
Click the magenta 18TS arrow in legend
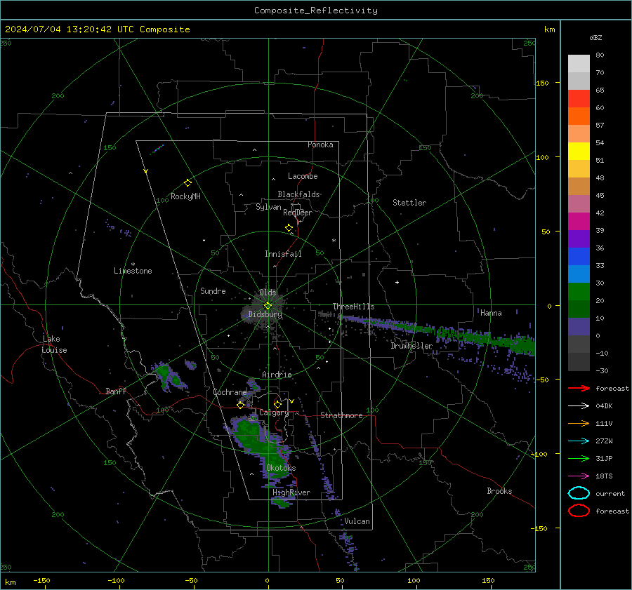point(579,476)
